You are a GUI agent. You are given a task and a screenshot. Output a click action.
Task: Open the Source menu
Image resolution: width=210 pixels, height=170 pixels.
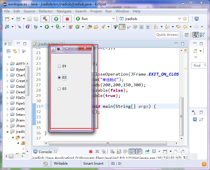pos(29,11)
